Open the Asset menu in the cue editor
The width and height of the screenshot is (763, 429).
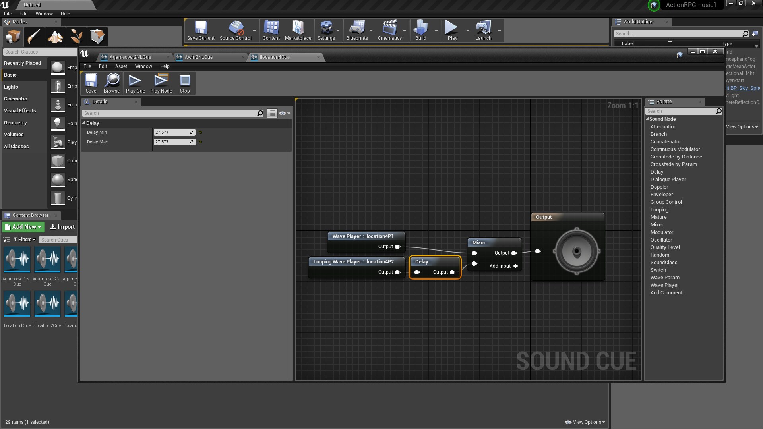pyautogui.click(x=121, y=66)
